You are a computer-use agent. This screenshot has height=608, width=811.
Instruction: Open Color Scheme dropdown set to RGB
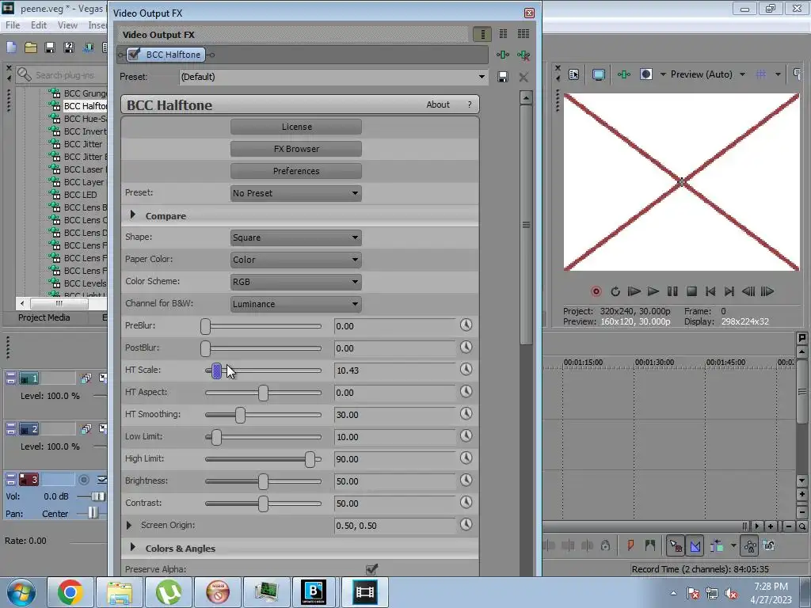(296, 283)
